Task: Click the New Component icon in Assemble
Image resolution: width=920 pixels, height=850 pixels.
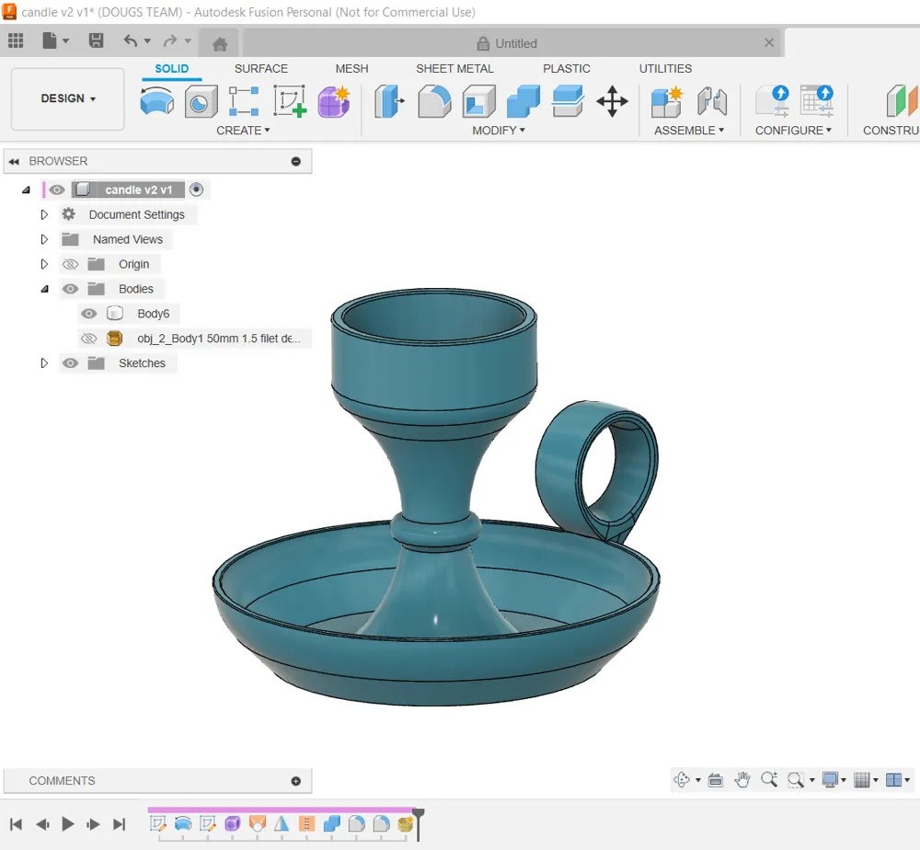Action: [667, 101]
